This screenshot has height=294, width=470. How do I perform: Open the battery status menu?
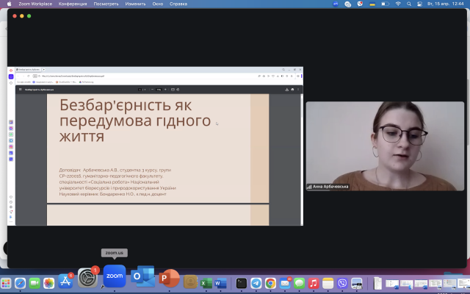click(x=384, y=4)
